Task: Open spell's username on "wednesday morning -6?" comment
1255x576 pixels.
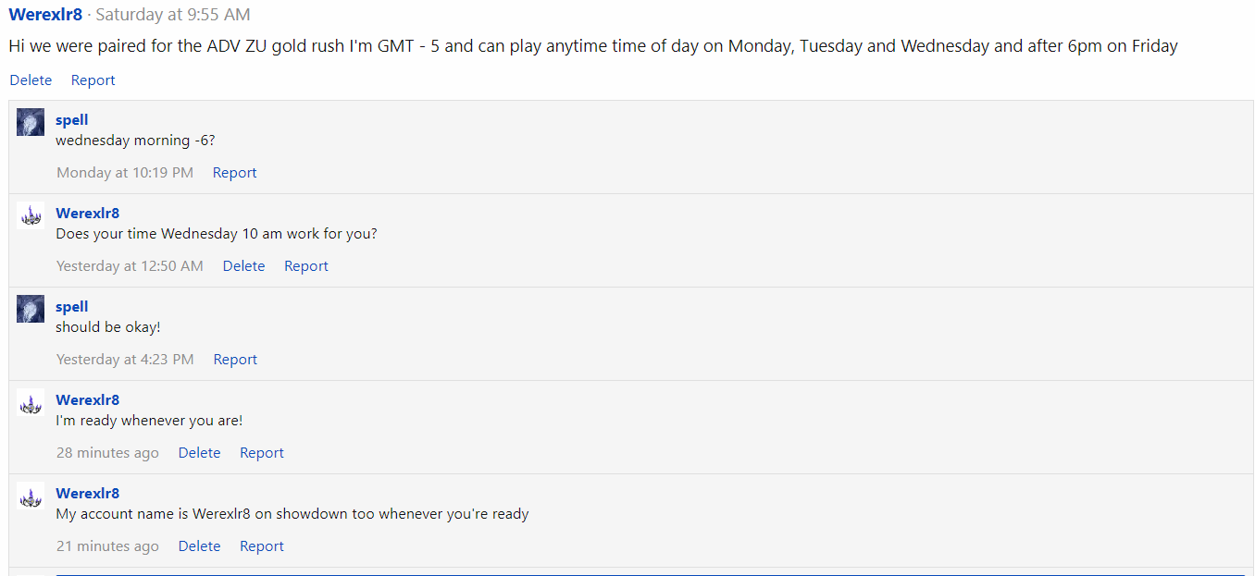Action: (x=72, y=120)
